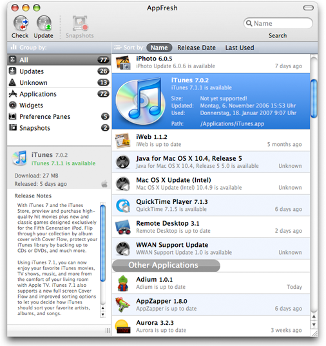The height and width of the screenshot is (346, 326).
Task: Collapse the Other Applications group header
Action: tap(166, 266)
